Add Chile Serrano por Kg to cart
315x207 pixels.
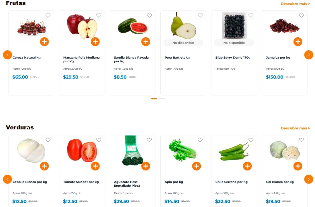pos(247,166)
